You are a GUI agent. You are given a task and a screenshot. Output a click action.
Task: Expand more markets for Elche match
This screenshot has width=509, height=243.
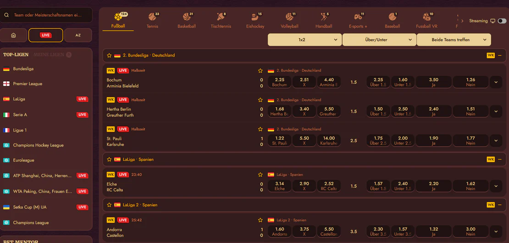(x=496, y=186)
